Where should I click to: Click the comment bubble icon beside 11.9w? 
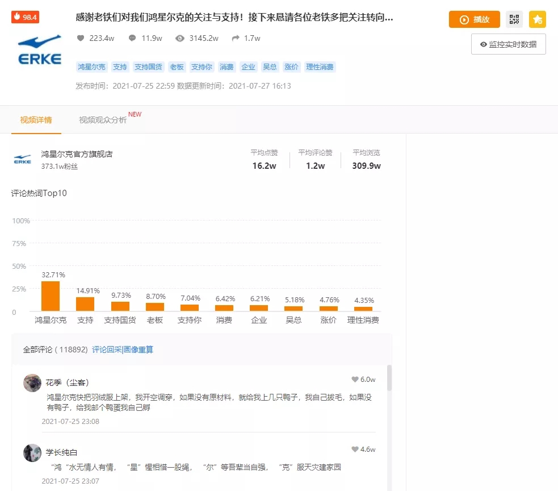click(x=132, y=38)
